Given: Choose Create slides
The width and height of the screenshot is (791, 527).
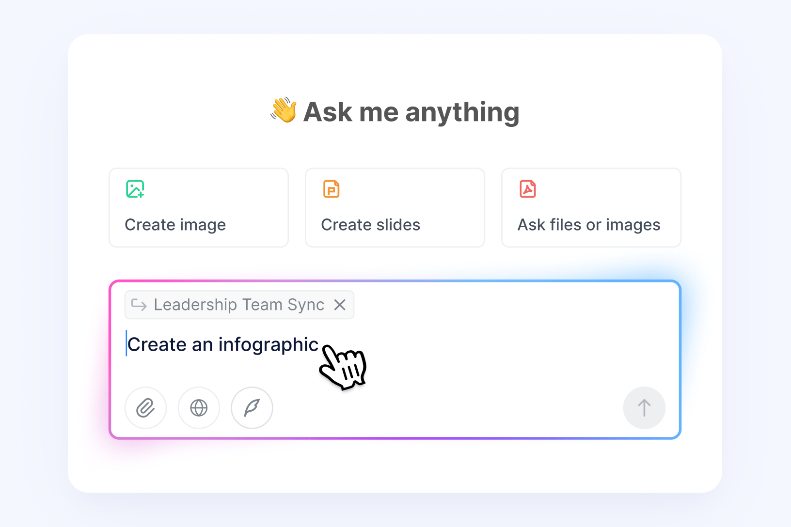Looking at the screenshot, I should tap(395, 207).
